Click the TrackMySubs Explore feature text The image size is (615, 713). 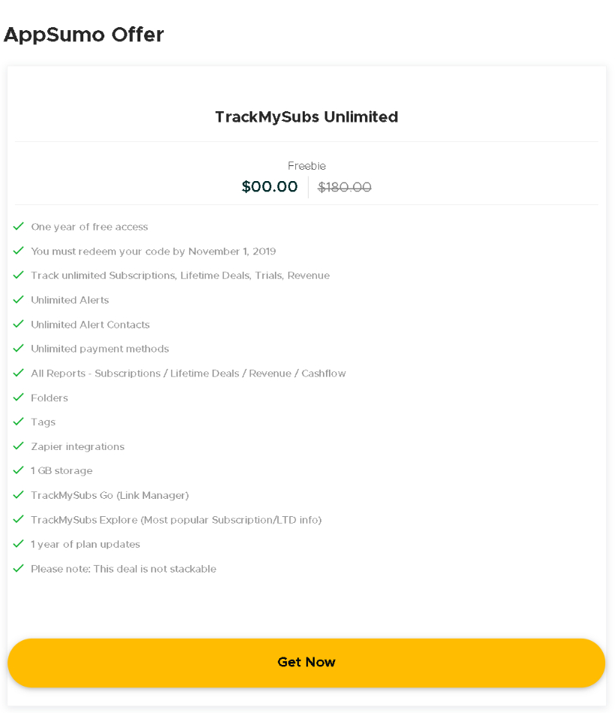click(176, 520)
